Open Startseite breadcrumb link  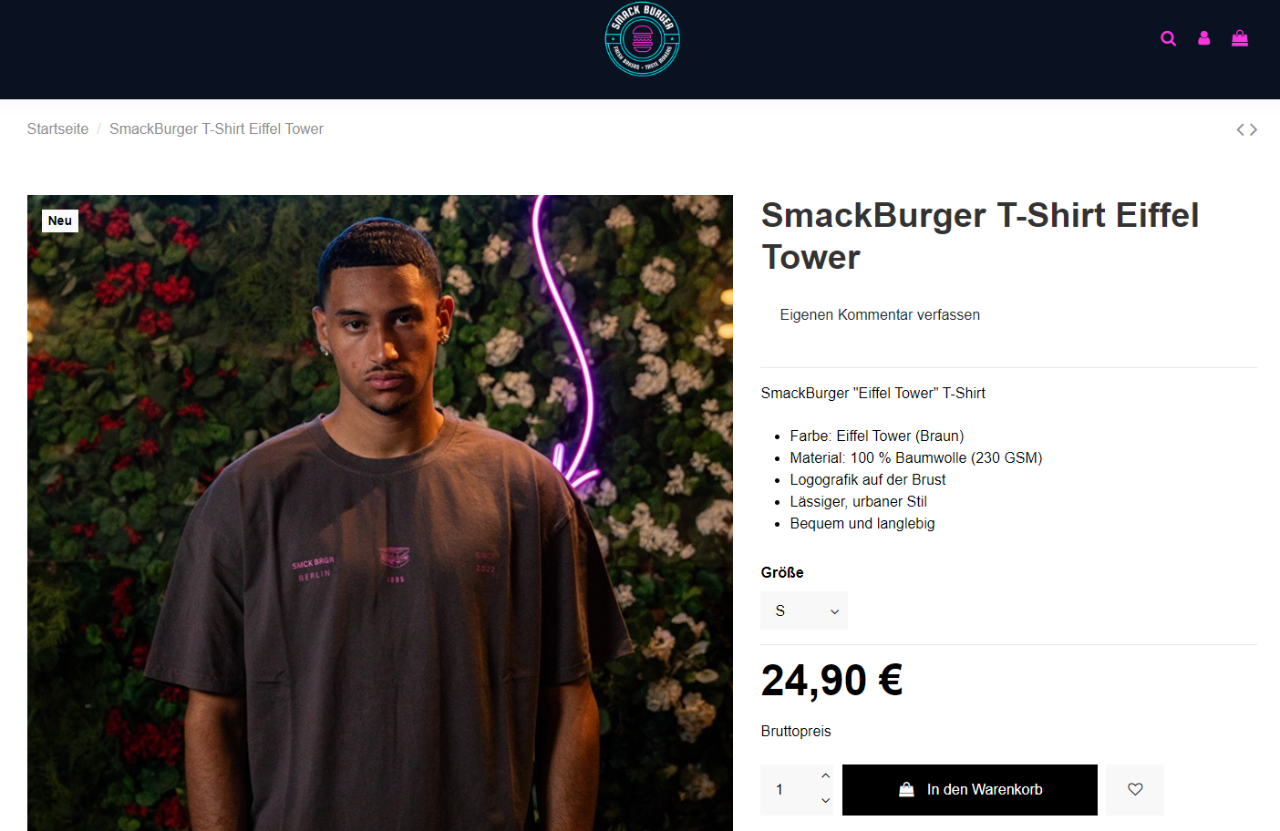click(x=57, y=129)
